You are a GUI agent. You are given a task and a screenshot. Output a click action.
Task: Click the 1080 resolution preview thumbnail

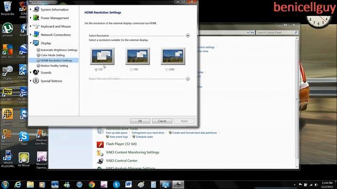coord(173,56)
